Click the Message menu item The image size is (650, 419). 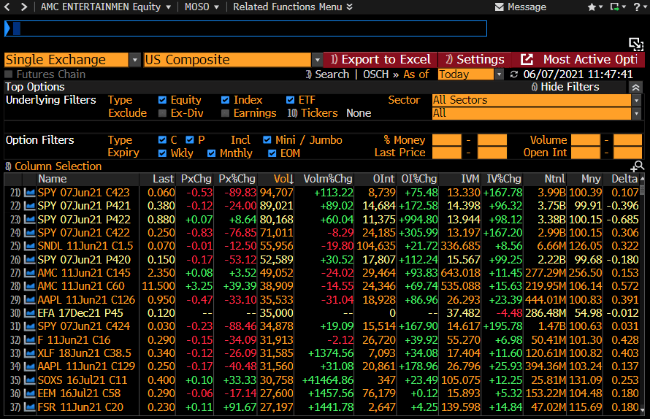[527, 7]
